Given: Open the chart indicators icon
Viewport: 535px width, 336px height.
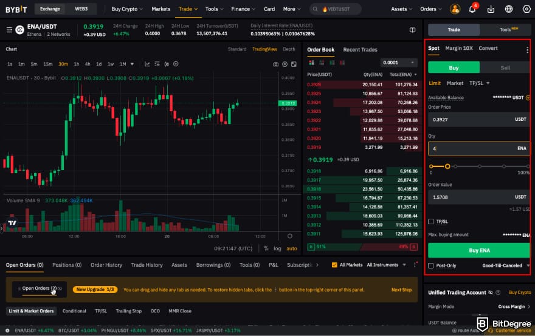Looking at the screenshot, I should [147, 64].
